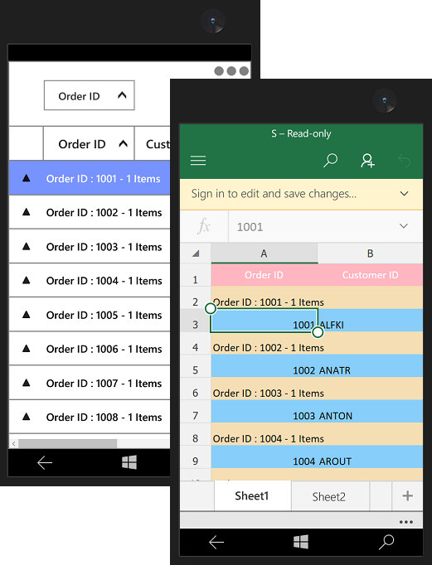
Task: Collapse group Order ID : 1002 in grid
Action: tap(26, 212)
